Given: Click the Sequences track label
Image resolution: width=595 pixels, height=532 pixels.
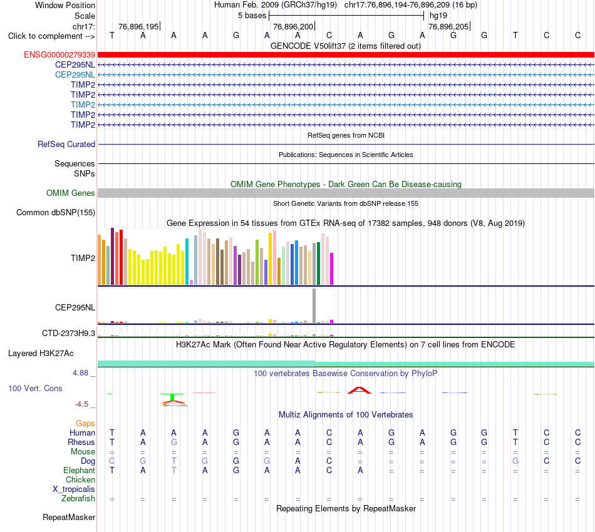Looking at the screenshot, I should pyautogui.click(x=75, y=163).
